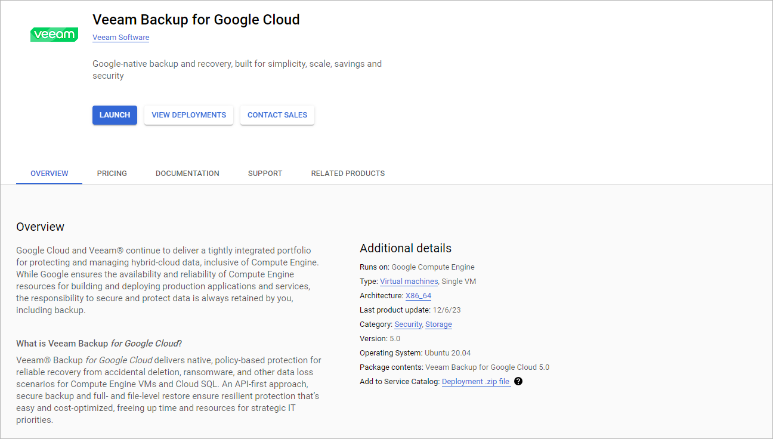773x439 pixels.
Task: Click the CONTACT SALES button
Action: (x=277, y=115)
